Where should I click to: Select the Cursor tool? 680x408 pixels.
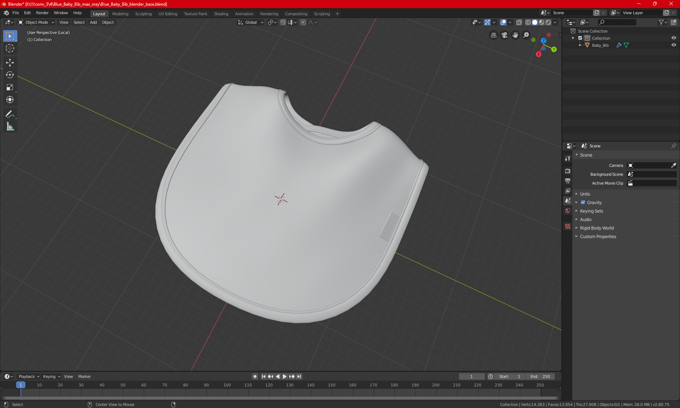(x=10, y=48)
